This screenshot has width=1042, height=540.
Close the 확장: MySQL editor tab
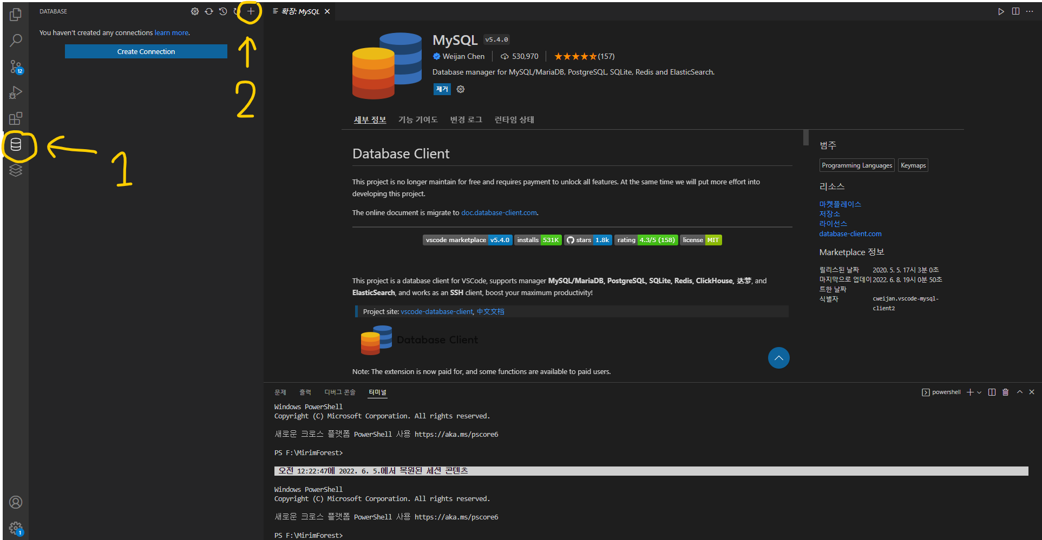(x=327, y=11)
